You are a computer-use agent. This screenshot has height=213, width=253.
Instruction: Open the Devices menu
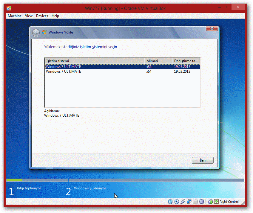click(42, 16)
